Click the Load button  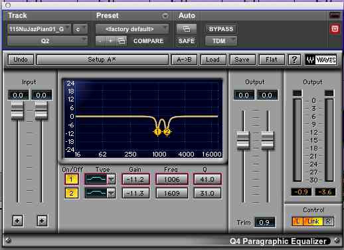coord(213,60)
